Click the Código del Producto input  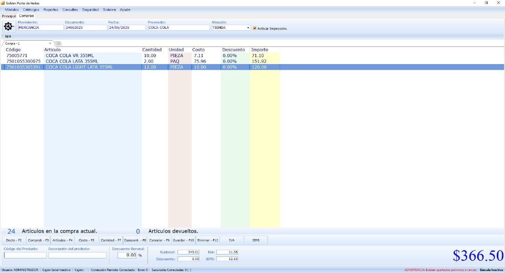(25, 255)
